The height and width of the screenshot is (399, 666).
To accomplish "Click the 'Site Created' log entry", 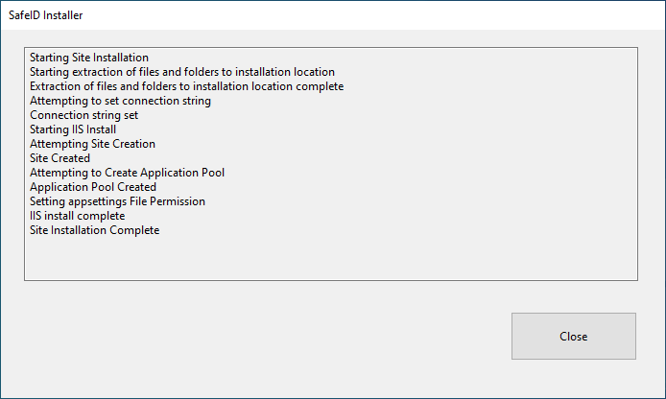I will tap(59, 158).
